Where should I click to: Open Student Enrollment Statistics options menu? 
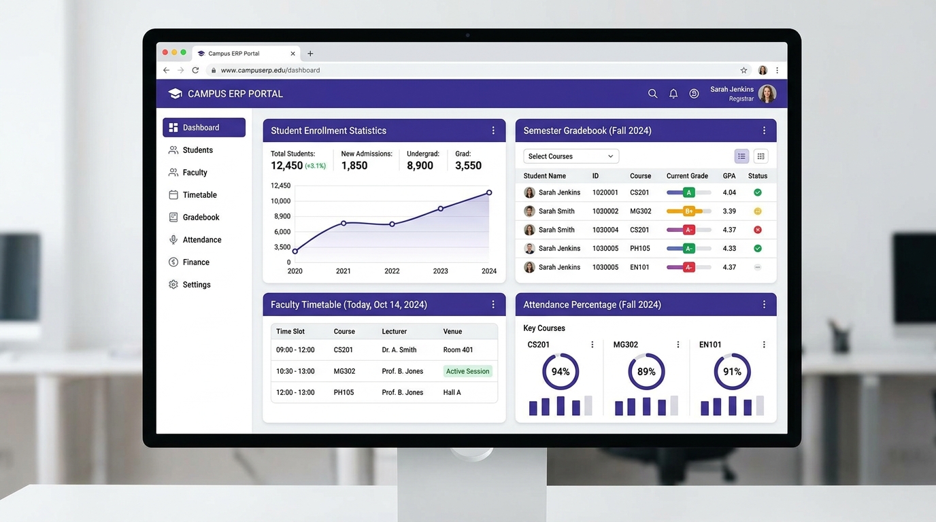493,130
